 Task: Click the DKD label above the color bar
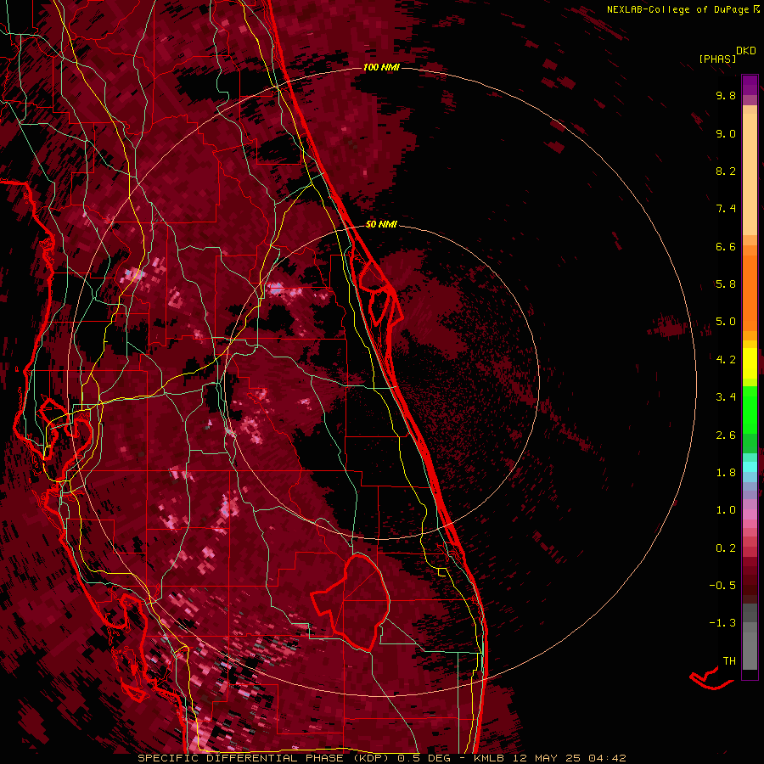pyautogui.click(x=746, y=51)
